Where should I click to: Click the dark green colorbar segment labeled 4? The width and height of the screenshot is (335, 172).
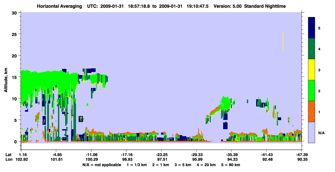pos(312,49)
